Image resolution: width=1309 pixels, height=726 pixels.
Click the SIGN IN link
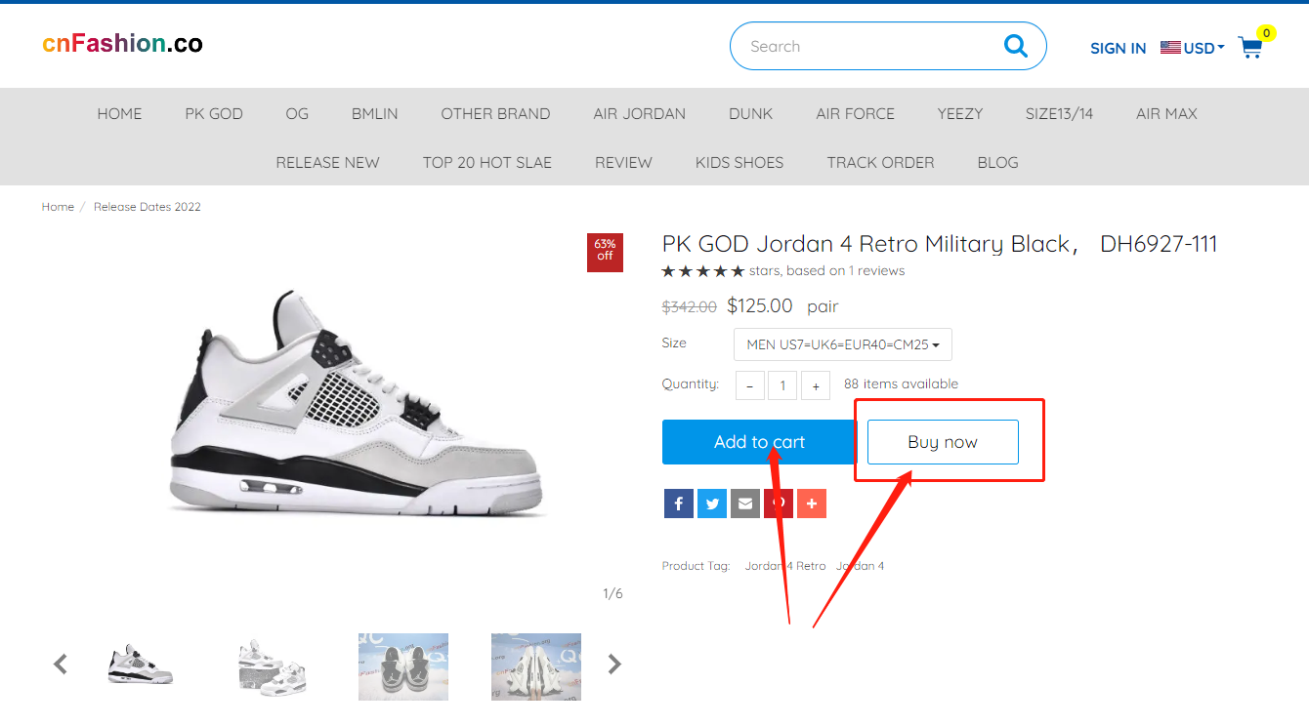tap(1119, 48)
